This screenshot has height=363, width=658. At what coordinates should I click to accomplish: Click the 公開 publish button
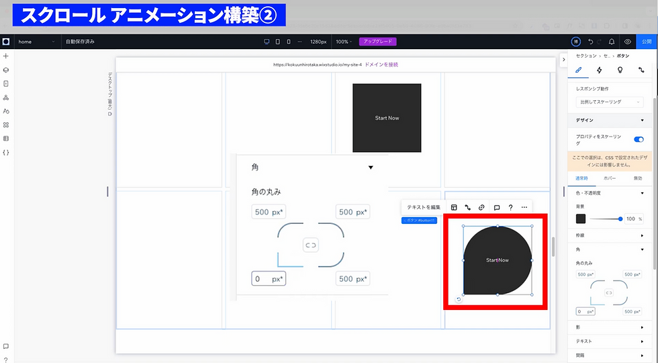tap(647, 42)
